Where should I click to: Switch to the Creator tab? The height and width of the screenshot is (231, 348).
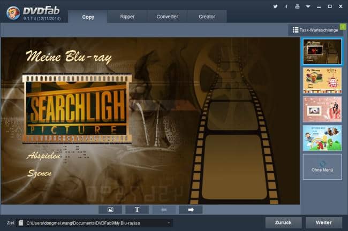click(x=207, y=17)
